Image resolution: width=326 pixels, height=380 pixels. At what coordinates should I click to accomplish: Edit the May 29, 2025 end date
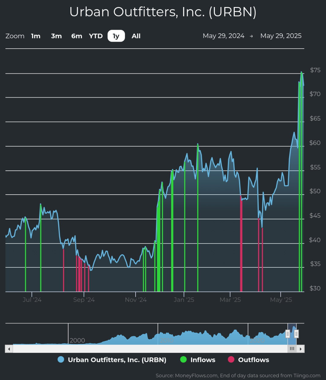point(281,36)
